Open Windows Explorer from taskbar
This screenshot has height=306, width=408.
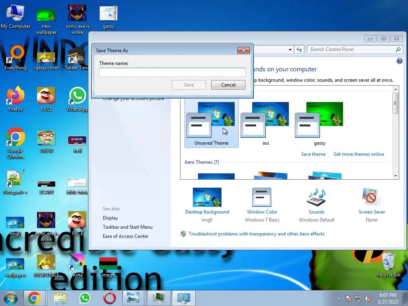(60, 298)
